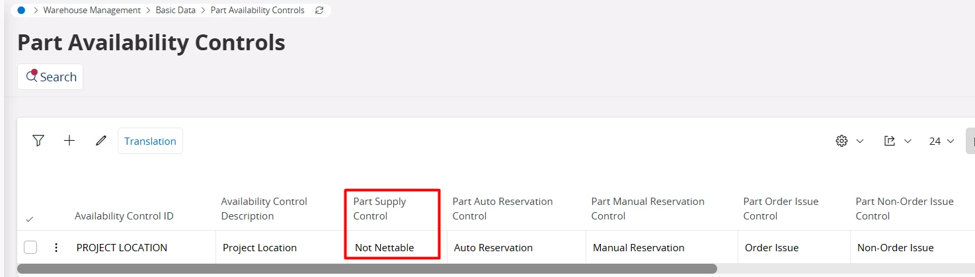Select the Not Nettable cell
Image resolution: width=975 pixels, height=277 pixels.
coord(384,248)
